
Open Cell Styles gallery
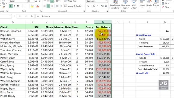point(134,5)
